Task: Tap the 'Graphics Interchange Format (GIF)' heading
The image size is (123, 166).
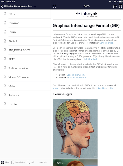Action: coord(86,26)
